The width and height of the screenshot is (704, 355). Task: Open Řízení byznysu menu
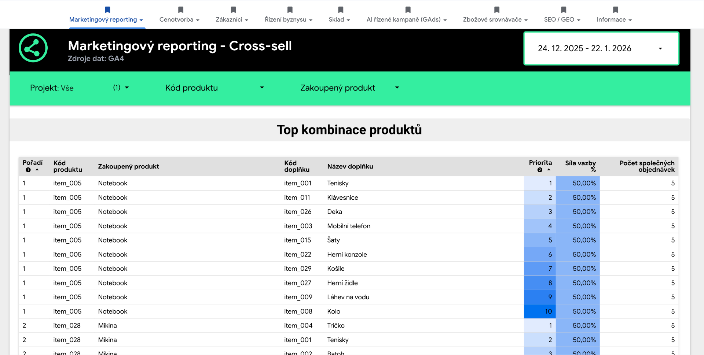coord(289,19)
